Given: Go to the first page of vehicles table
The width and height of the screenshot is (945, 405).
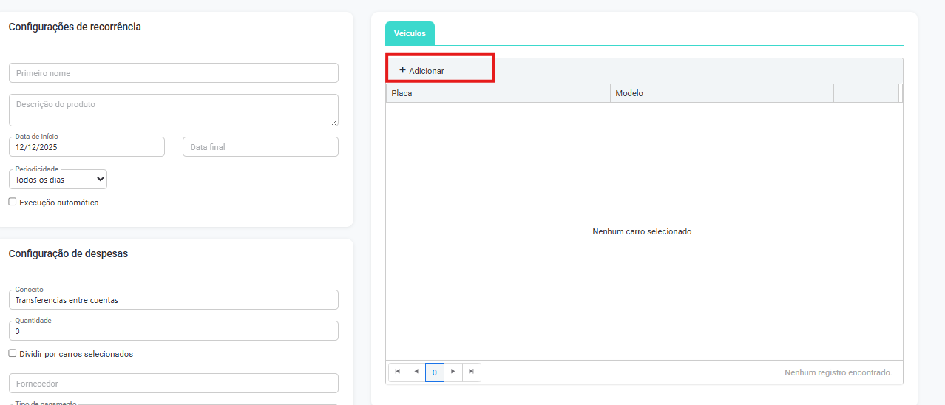Looking at the screenshot, I should click(397, 372).
